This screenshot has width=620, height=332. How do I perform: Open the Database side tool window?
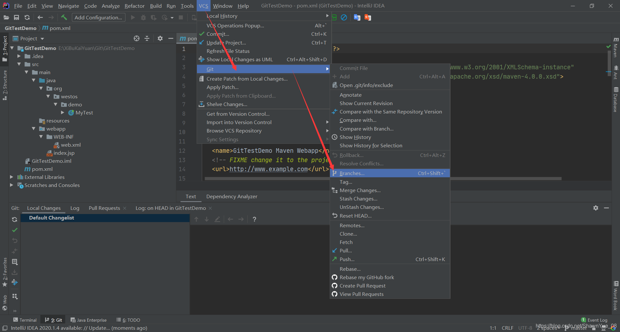coord(616,99)
